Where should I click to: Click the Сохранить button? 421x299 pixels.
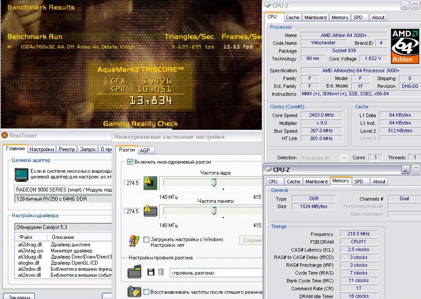click(251, 240)
